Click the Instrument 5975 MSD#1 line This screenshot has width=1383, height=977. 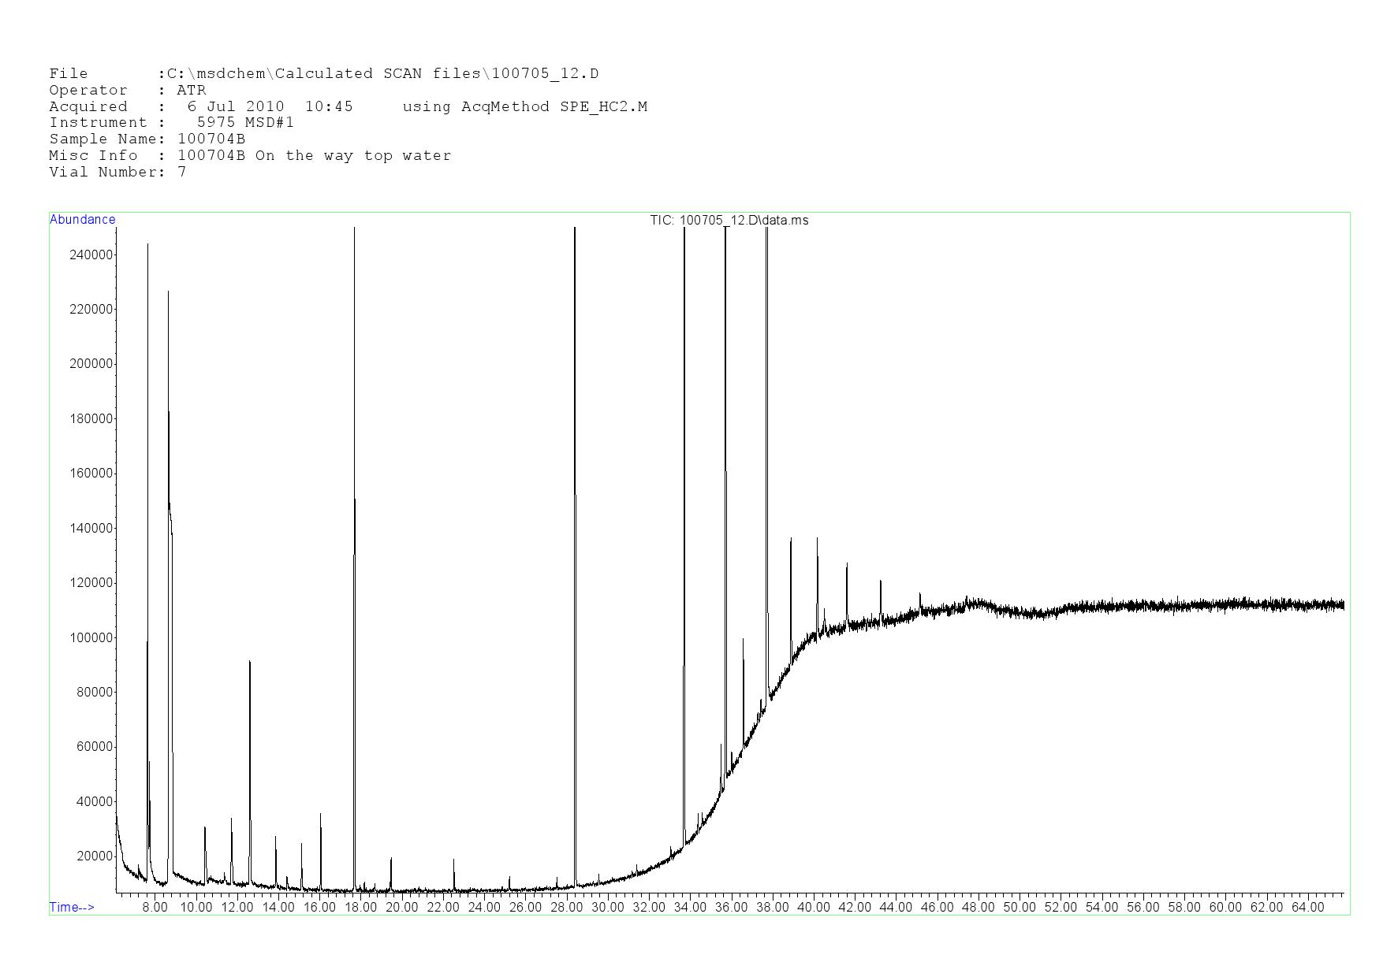[x=171, y=123]
